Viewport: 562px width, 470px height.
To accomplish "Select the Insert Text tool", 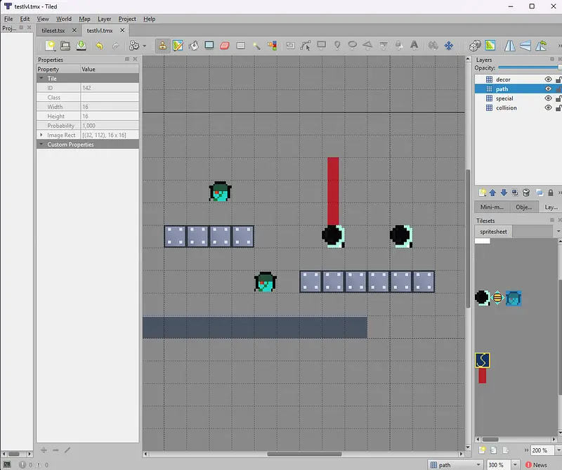I will (414, 46).
